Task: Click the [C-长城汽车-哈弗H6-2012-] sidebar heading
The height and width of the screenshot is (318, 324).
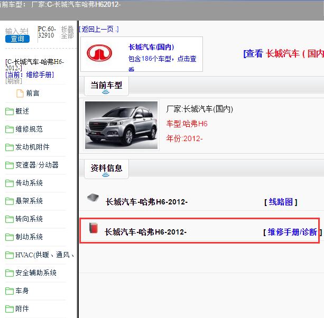Action: [x=35, y=65]
